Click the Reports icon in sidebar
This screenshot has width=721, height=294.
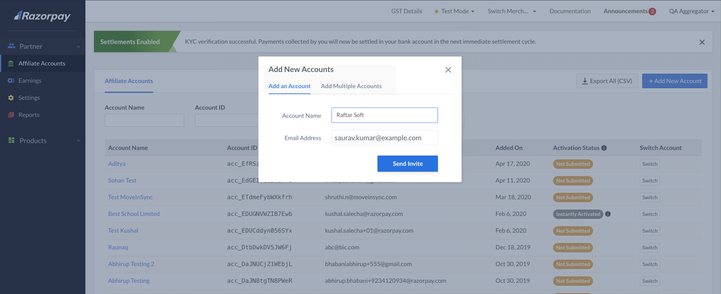tap(11, 115)
